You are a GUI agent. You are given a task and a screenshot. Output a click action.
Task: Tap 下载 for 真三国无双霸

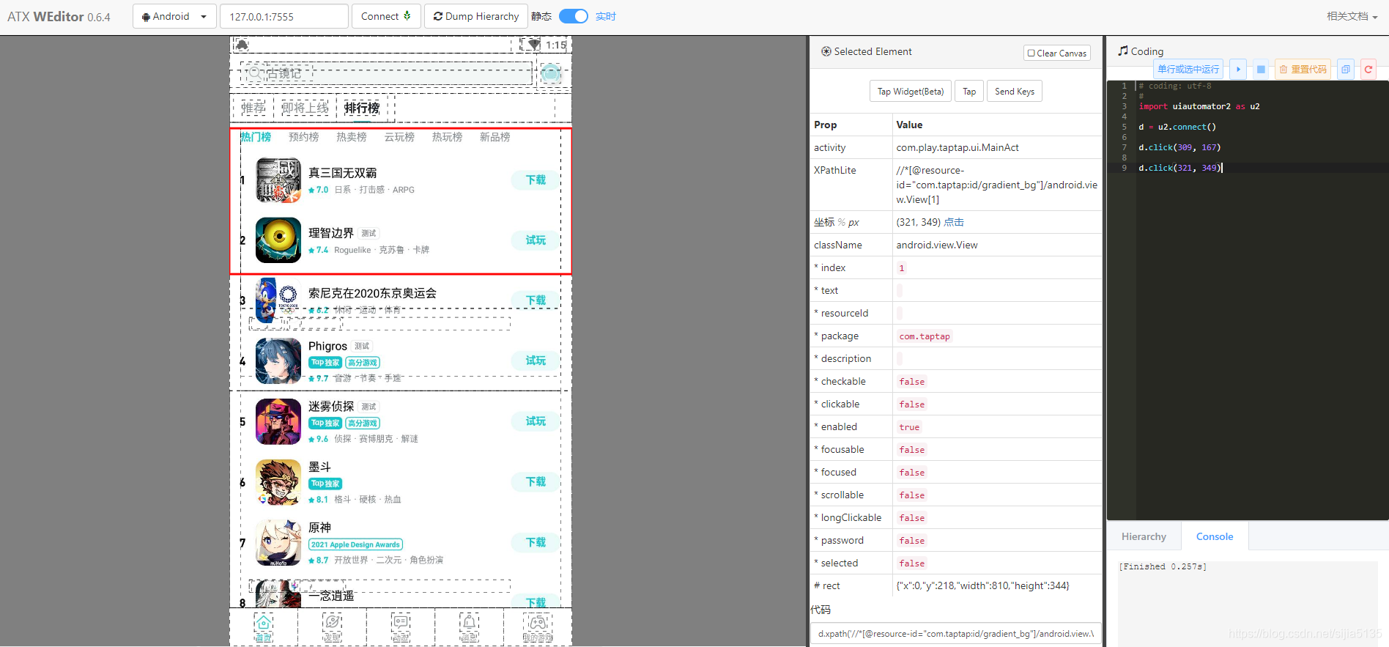pyautogui.click(x=536, y=180)
